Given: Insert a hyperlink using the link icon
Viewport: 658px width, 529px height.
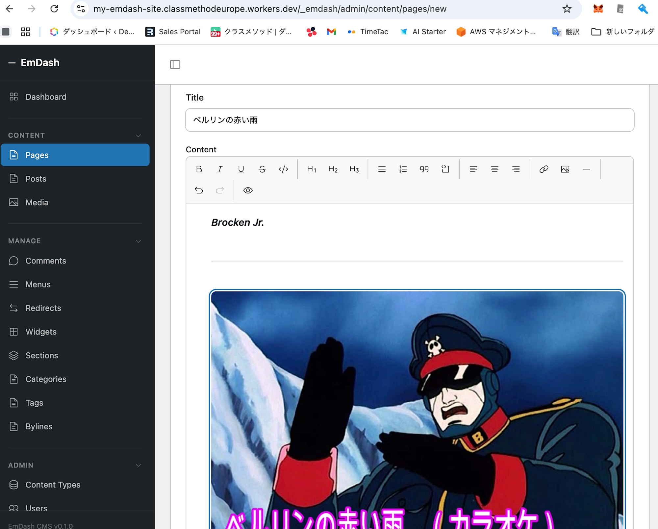Looking at the screenshot, I should click(x=543, y=169).
